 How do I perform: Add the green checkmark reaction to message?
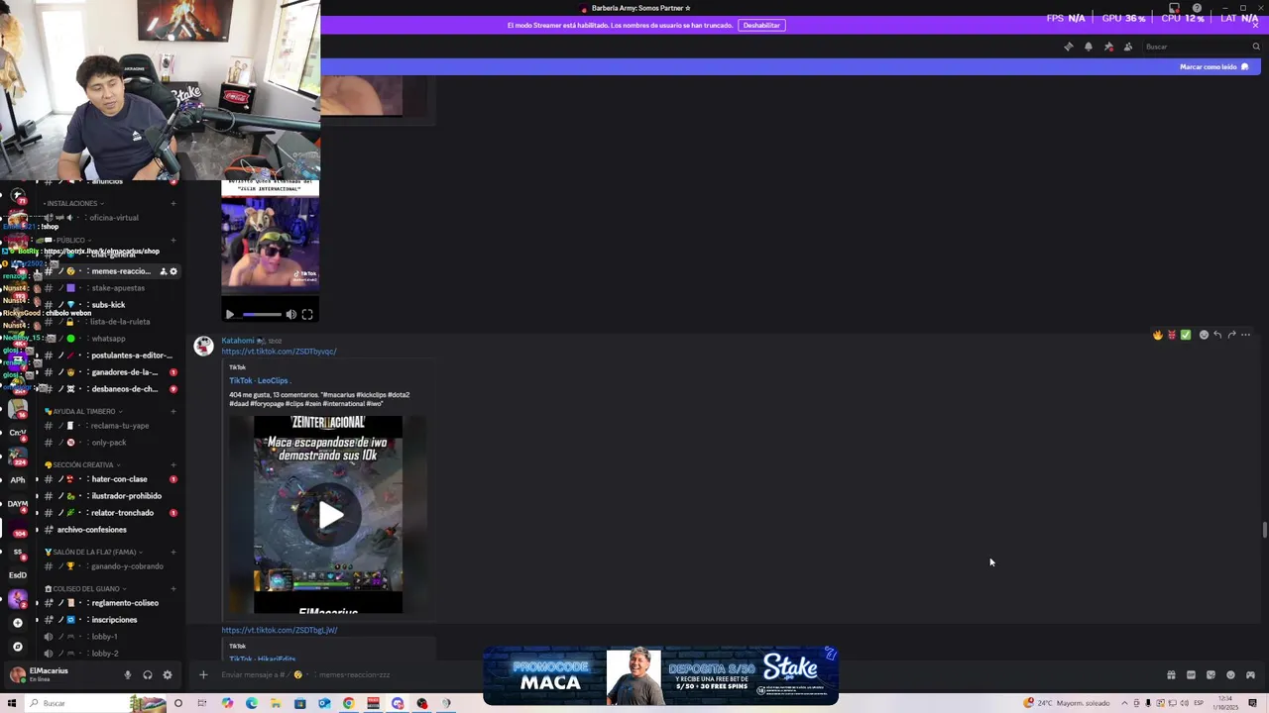[1185, 335]
